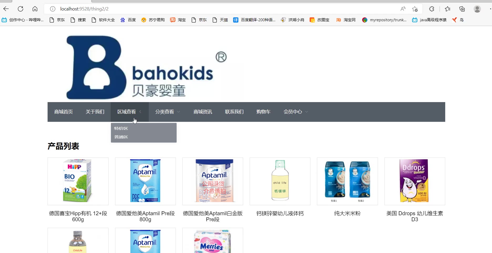The image size is (492, 253).
Task: Open the user profile avatar
Action: pyautogui.click(x=477, y=9)
